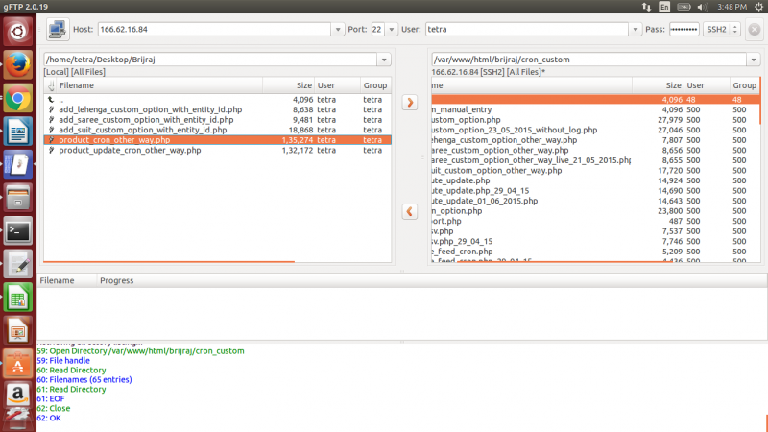Open Amazon launcher icon
Image resolution: width=768 pixels, height=432 pixels.
tap(17, 395)
